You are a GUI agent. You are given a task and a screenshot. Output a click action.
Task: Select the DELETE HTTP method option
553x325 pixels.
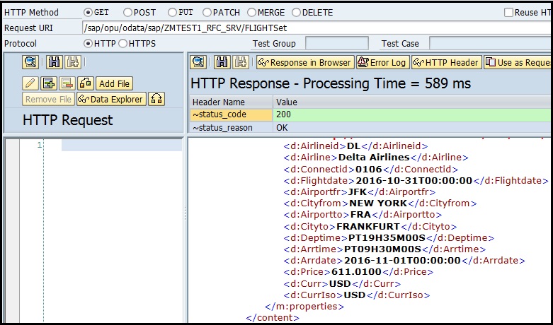coord(296,13)
